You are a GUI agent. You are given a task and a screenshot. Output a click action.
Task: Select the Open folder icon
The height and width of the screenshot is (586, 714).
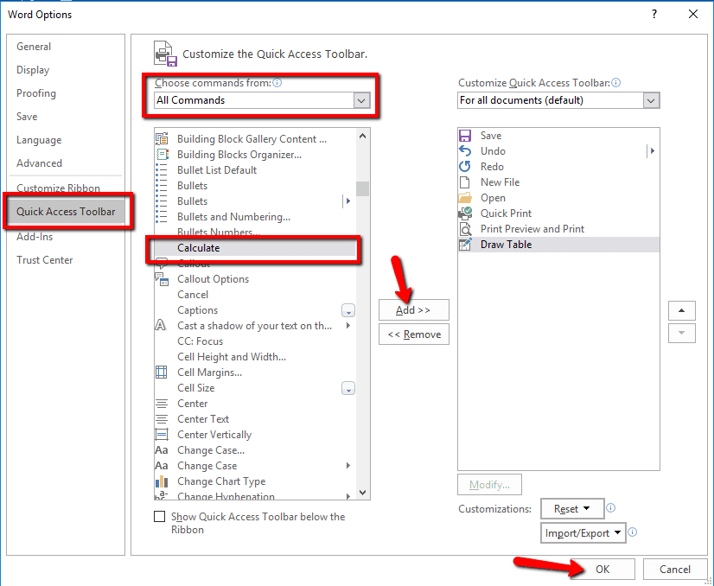(x=465, y=198)
